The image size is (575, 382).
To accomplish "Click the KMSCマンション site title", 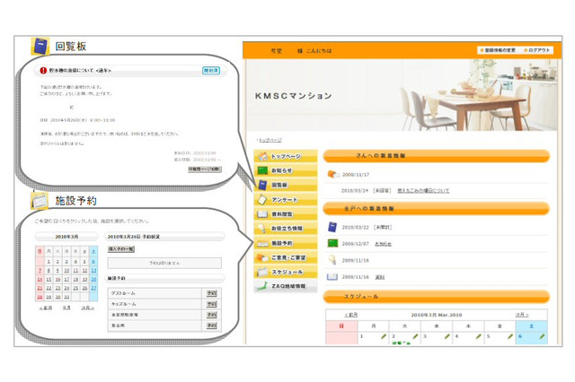I will pos(294,96).
